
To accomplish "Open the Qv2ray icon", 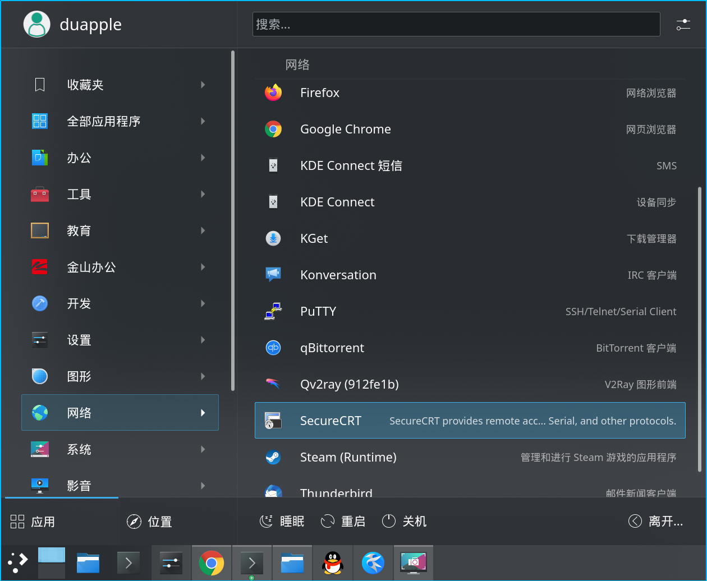I will click(x=273, y=384).
